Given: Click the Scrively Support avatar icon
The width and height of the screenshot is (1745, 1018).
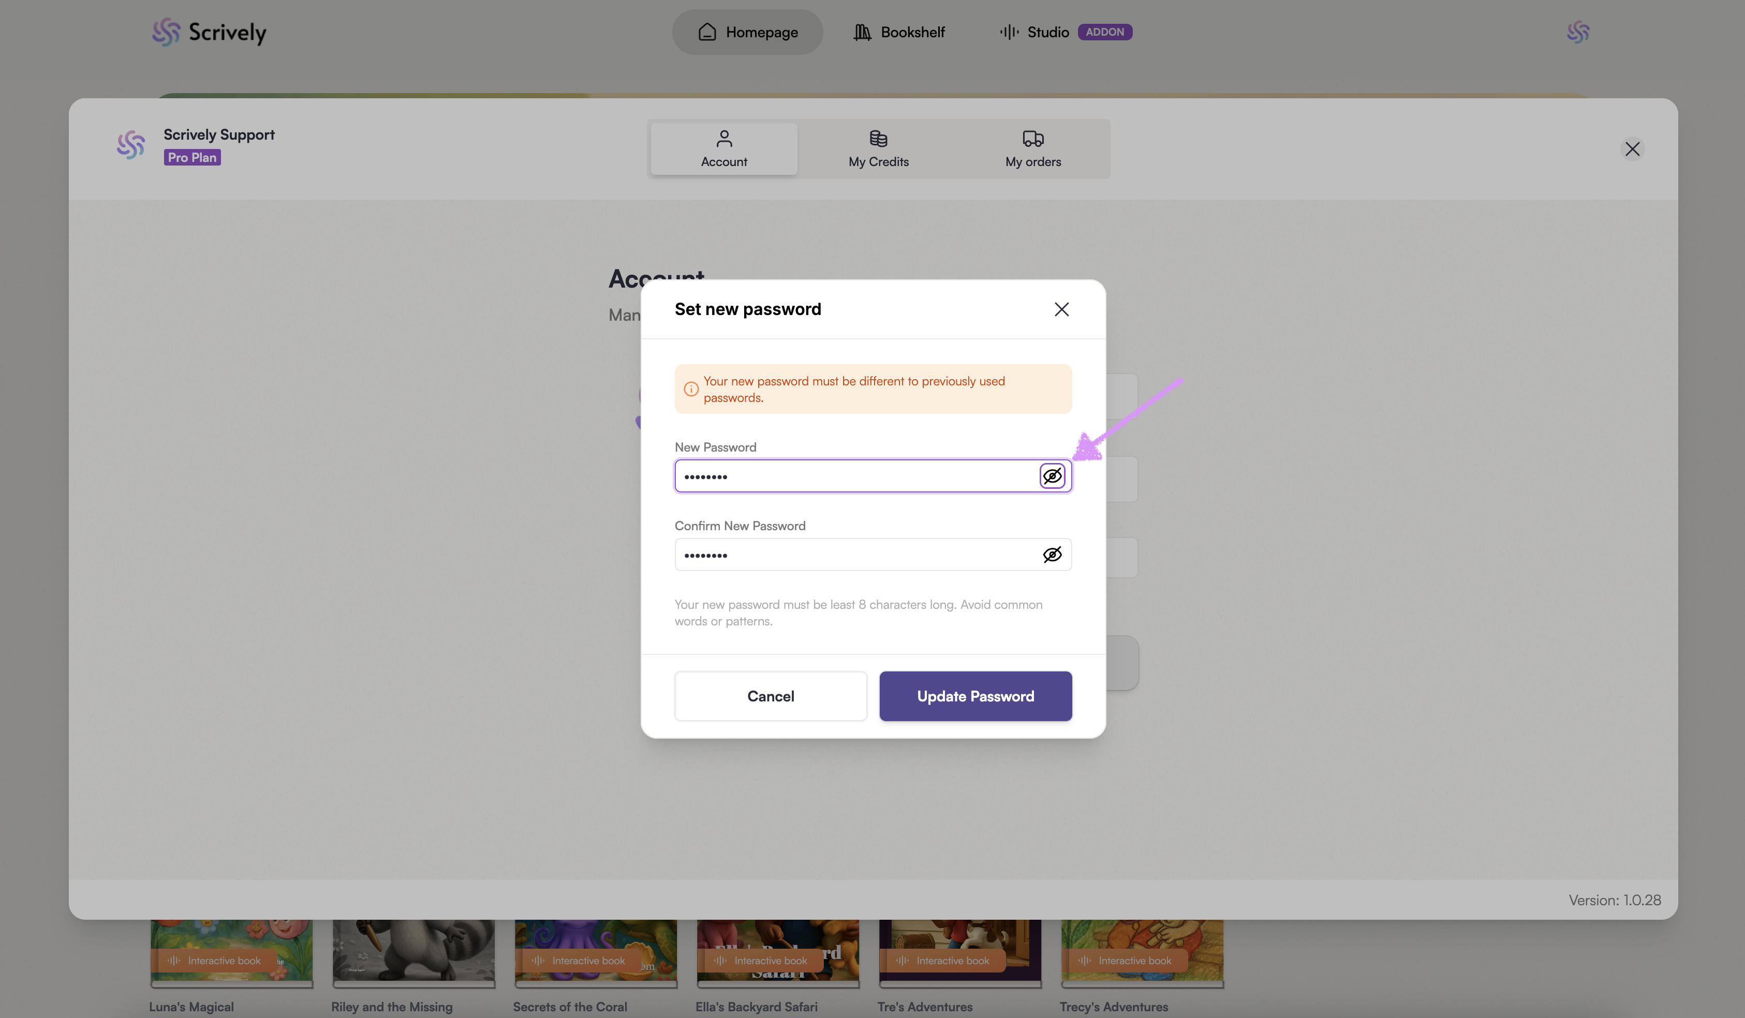Looking at the screenshot, I should [x=131, y=145].
